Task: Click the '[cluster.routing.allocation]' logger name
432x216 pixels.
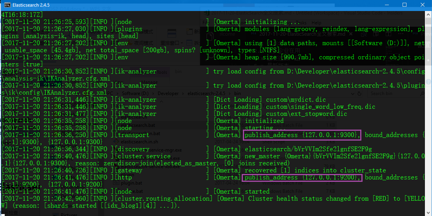Action: (x=164, y=199)
